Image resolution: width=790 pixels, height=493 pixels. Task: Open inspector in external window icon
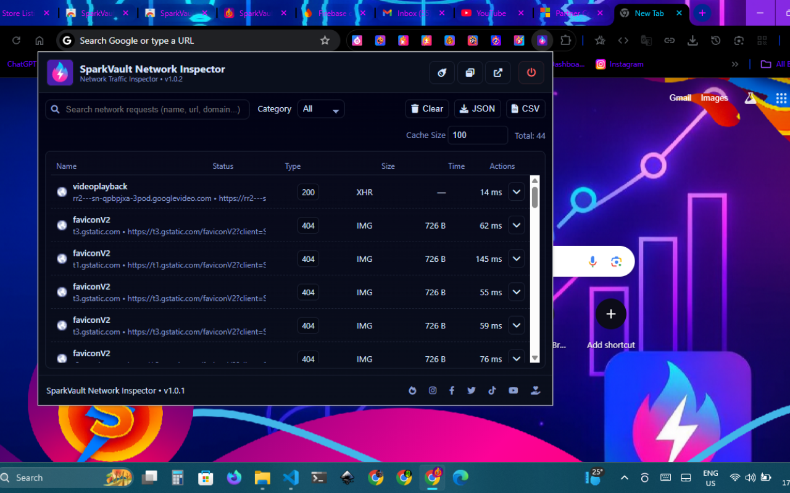click(x=497, y=73)
